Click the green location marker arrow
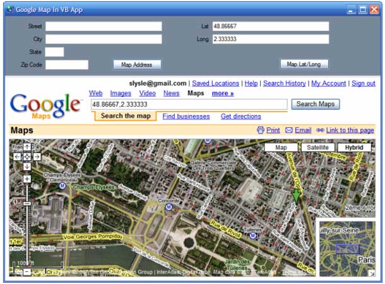 click(x=297, y=196)
